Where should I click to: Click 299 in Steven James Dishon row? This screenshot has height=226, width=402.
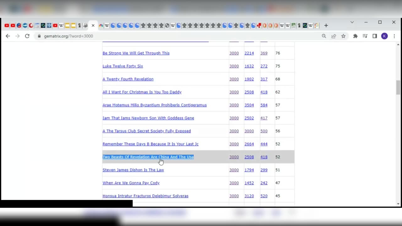264,170
